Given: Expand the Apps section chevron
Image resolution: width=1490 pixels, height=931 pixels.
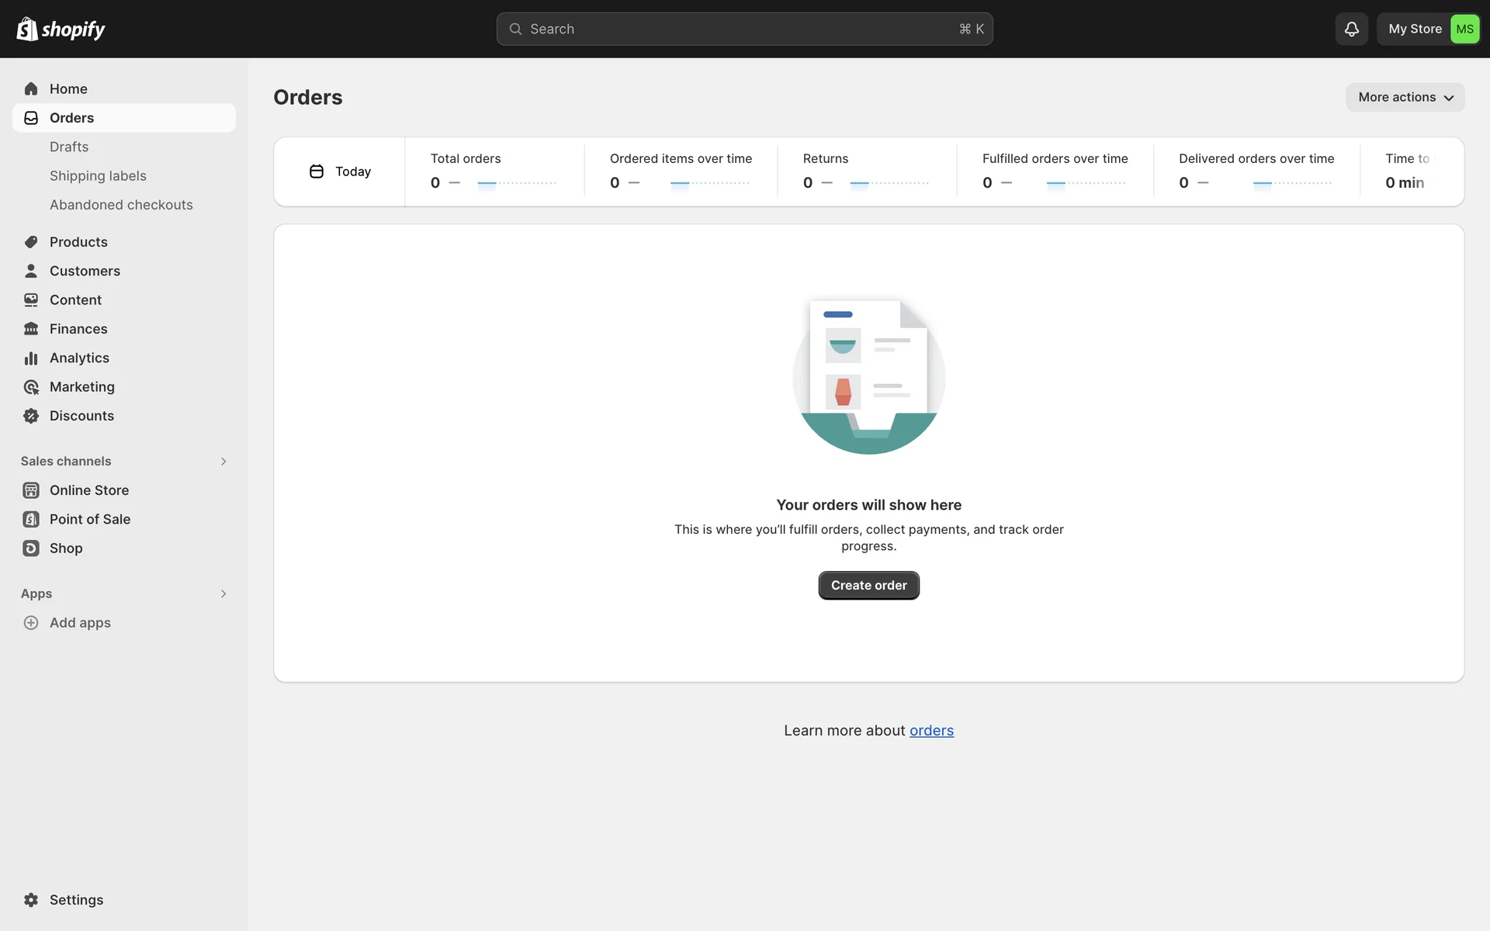Looking at the screenshot, I should tap(223, 594).
